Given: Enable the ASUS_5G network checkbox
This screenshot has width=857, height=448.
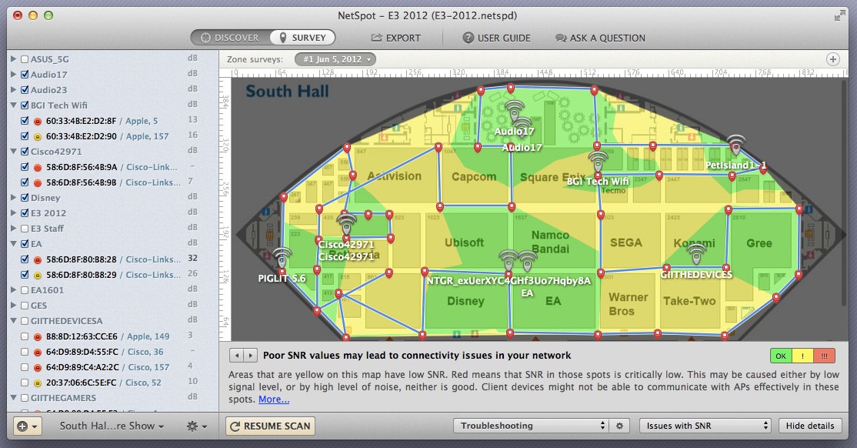Looking at the screenshot, I should [x=24, y=59].
